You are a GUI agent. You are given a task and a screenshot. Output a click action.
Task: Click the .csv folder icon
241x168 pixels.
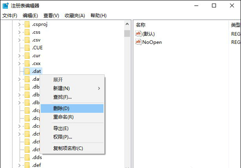point(27,40)
